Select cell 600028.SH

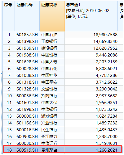[x=27, y=69]
